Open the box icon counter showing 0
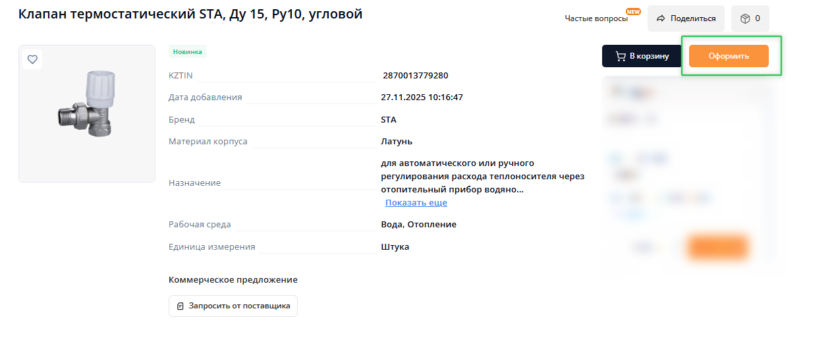Image resolution: width=832 pixels, height=340 pixels. click(x=750, y=18)
